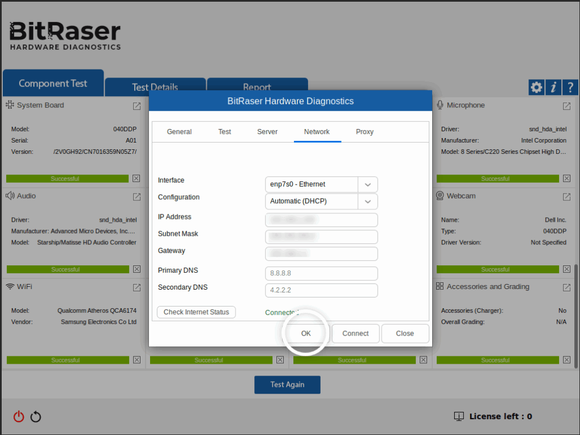The width and height of the screenshot is (580, 435).
Task: Dismiss the dialog with the Close button
Action: 405,333
